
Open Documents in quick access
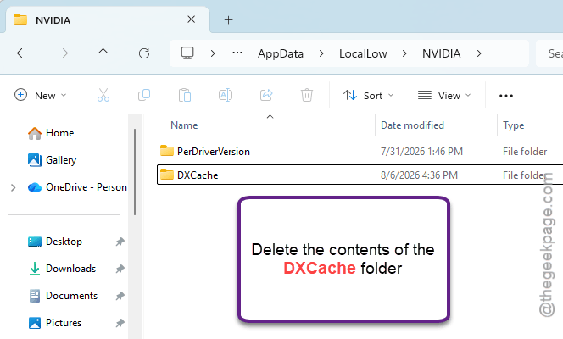click(63, 296)
